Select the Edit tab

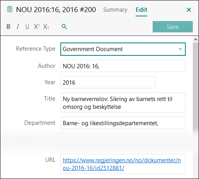(141, 10)
